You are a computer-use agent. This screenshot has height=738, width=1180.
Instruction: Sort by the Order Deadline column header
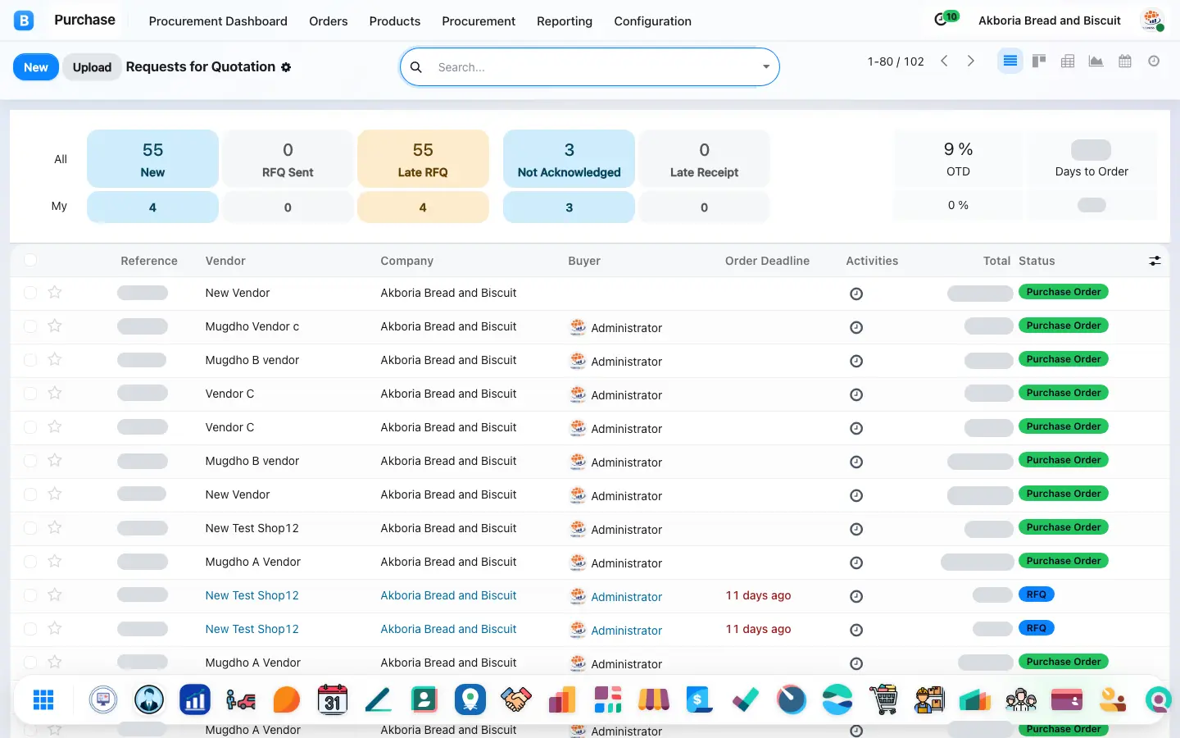pyautogui.click(x=767, y=261)
